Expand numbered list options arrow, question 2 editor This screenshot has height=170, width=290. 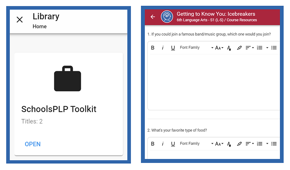tap(267, 144)
